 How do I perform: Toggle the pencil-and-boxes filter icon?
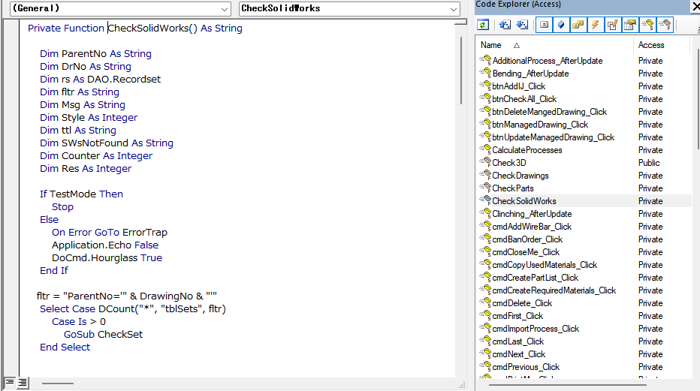click(x=613, y=25)
